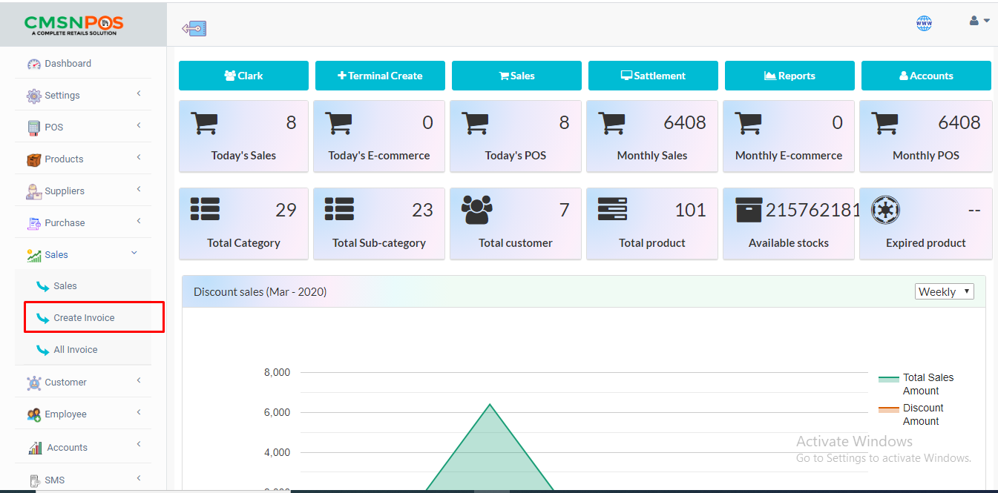Expand the Products menu chevron
The image size is (998, 493).
pos(139,158)
